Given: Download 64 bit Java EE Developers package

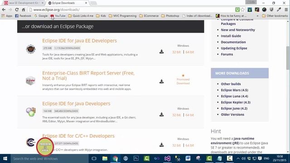Looking at the screenshot, I should point(190,52).
